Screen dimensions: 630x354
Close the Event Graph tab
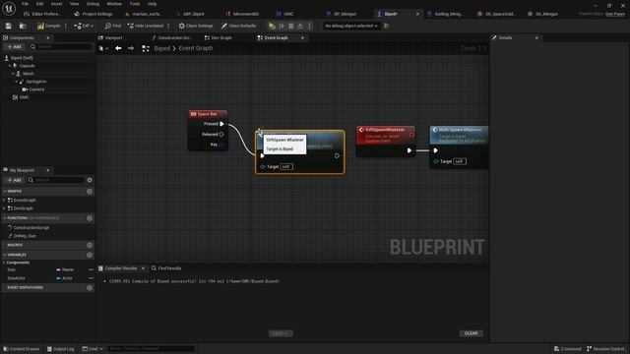(302, 37)
